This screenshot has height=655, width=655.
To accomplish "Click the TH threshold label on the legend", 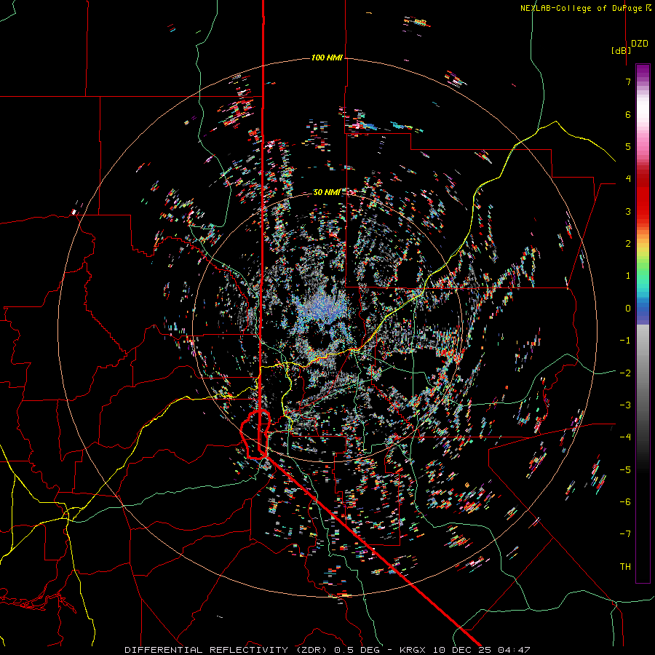I will pos(625,567).
